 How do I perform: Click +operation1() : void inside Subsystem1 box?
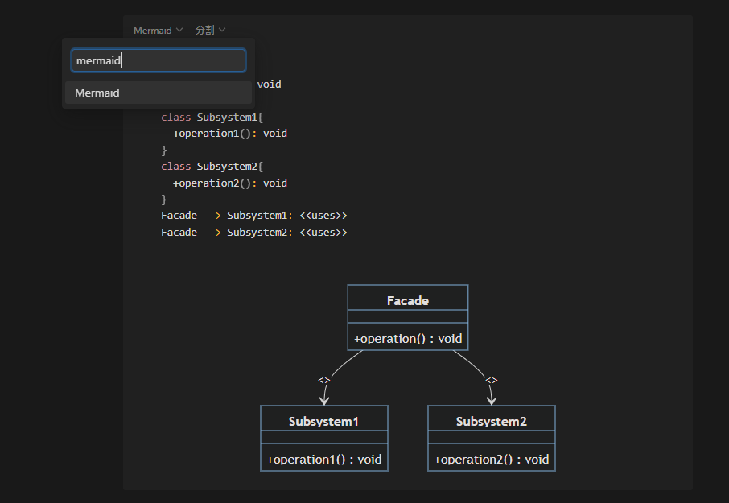(x=323, y=458)
